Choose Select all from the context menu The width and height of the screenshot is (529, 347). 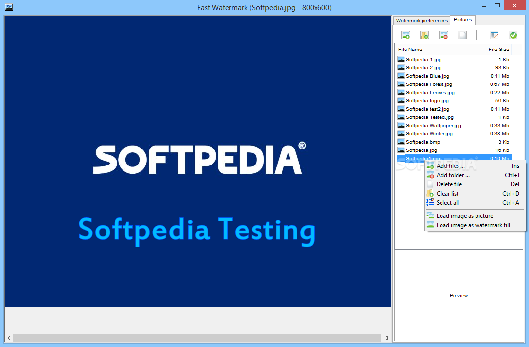475,203
